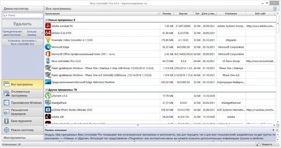Close the description panel

point(277,130)
